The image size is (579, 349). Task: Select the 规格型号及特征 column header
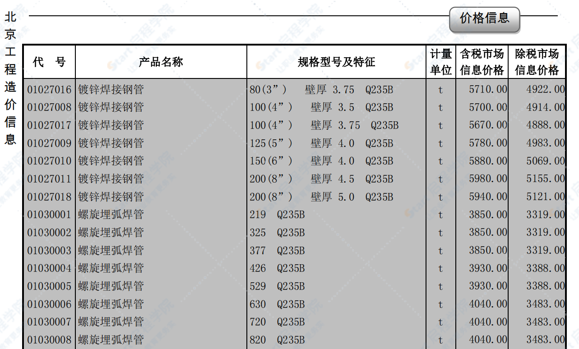336,62
